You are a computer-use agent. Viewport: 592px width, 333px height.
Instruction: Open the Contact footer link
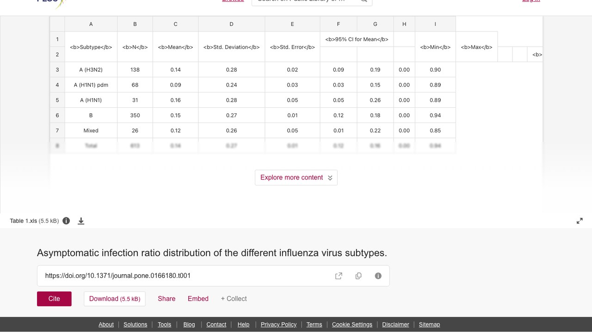[x=216, y=324]
